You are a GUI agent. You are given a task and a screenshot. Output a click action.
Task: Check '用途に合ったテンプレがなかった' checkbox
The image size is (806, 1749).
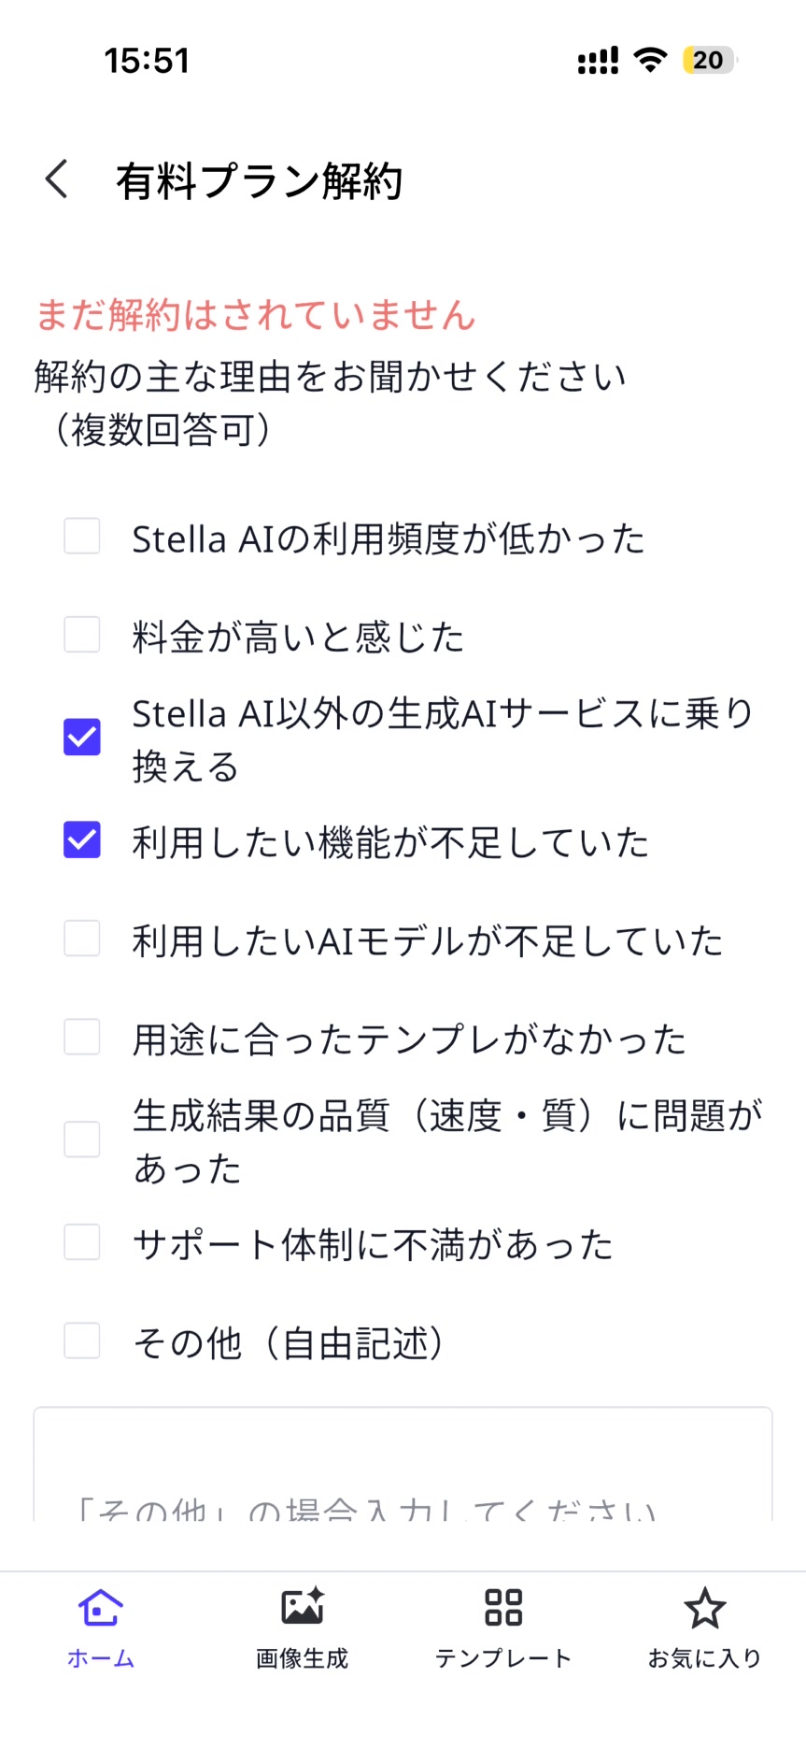pyautogui.click(x=82, y=1037)
